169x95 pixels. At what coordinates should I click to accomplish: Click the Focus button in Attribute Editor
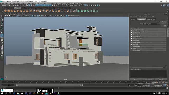point(163,22)
